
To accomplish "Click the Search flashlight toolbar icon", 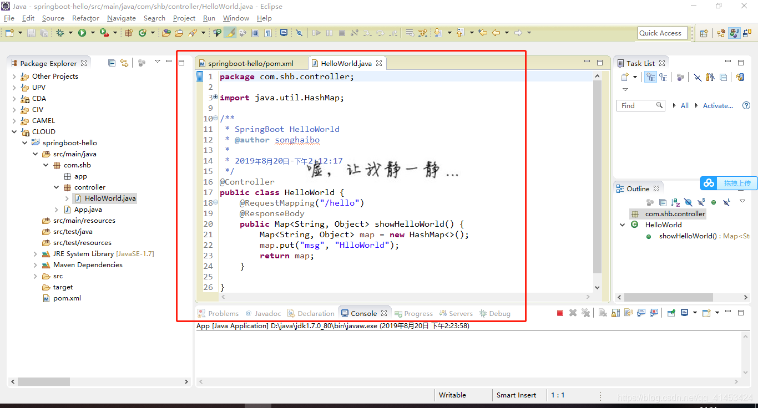I will (193, 33).
